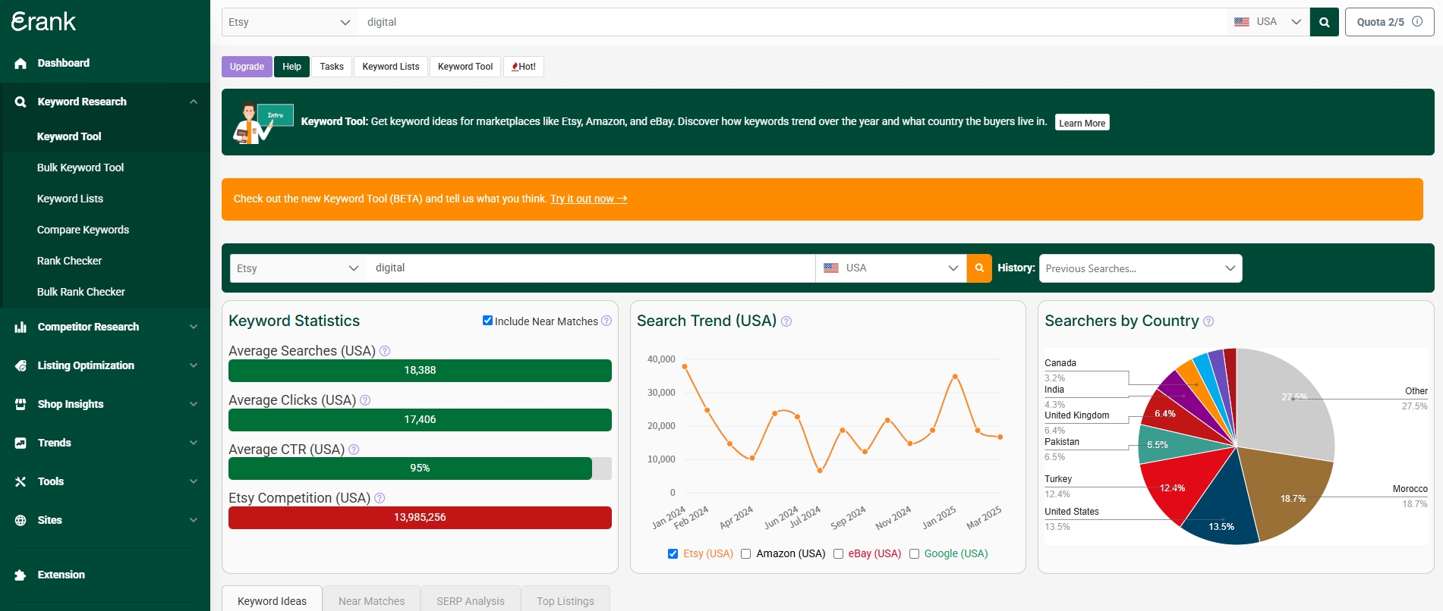Click the orange search magnifier button
The image size is (1443, 611).
click(x=979, y=268)
